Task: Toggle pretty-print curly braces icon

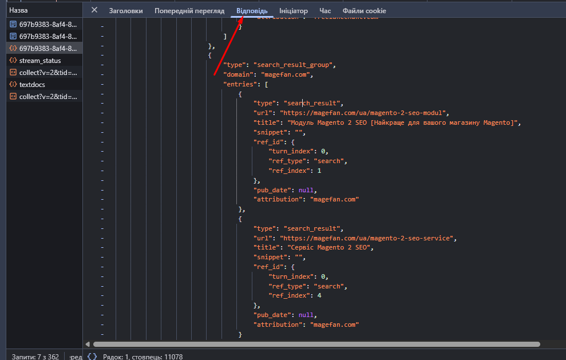Action: pos(92,356)
